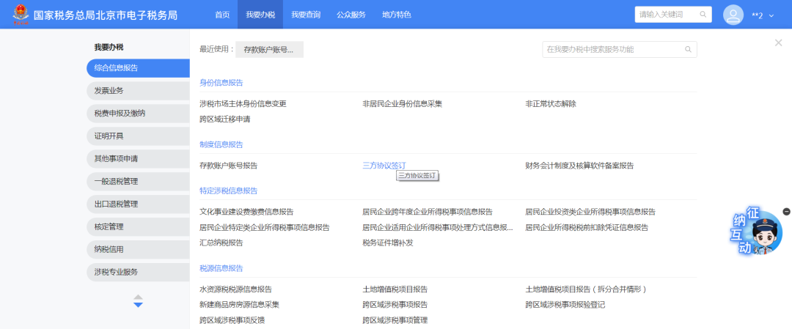This screenshot has width=792, height=329.
Task: Open 文化事业建设费缴费信息报告 link
Action: (x=246, y=212)
